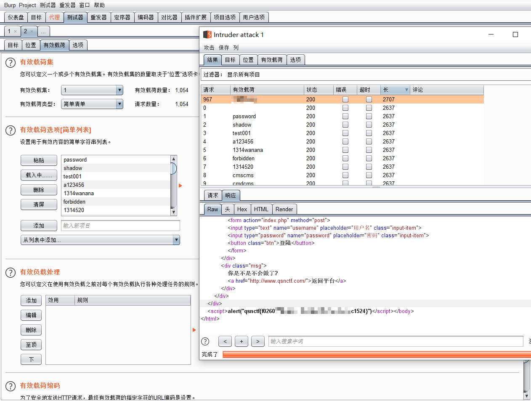This screenshot has height=401, width=531.
Task: Toggle error checkbox for password row
Action: [345, 116]
